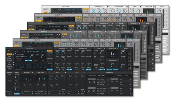The image size is (174, 101).
Task: Switch to Part B in front window
Action: click(50, 53)
